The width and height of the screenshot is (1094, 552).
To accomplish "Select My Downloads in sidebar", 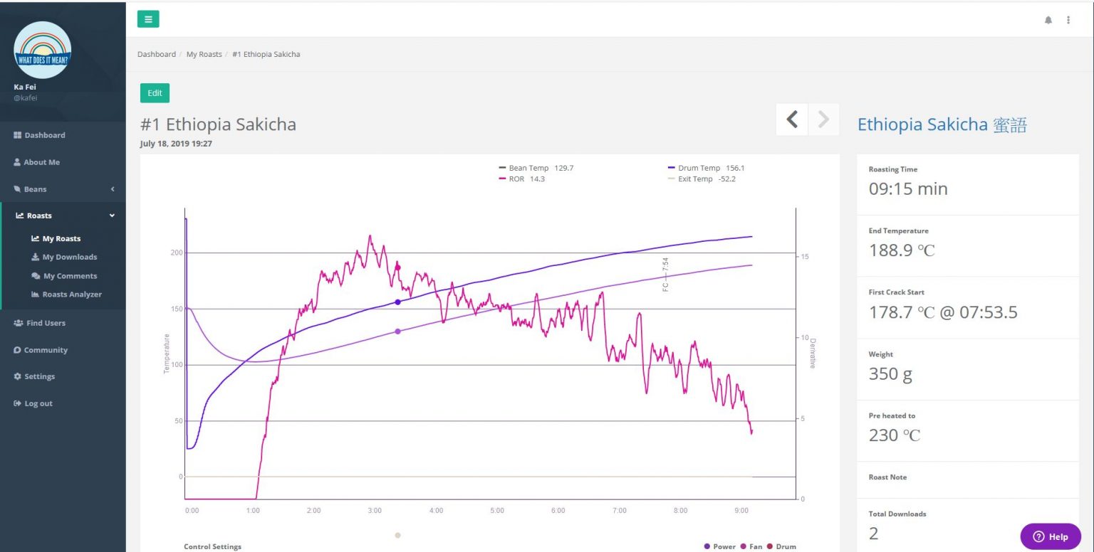I will click(x=69, y=257).
